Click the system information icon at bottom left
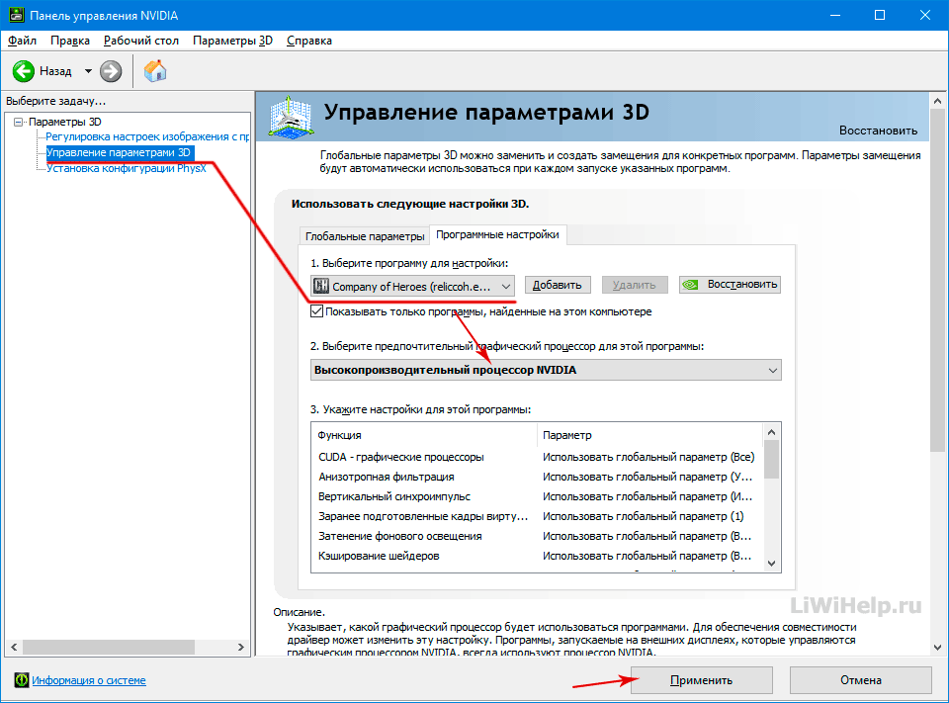Screen dimensions: 949x703 (21, 680)
